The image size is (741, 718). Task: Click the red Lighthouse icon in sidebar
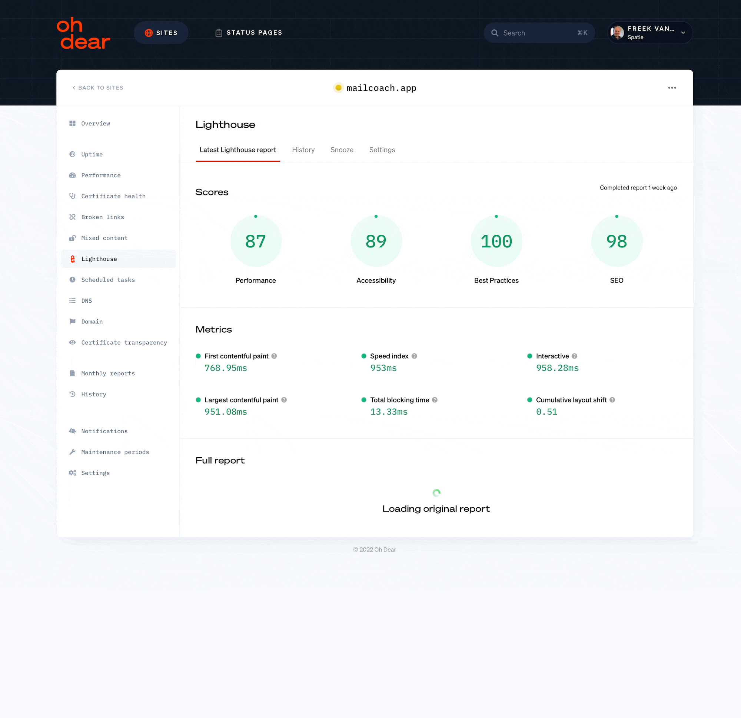72,258
